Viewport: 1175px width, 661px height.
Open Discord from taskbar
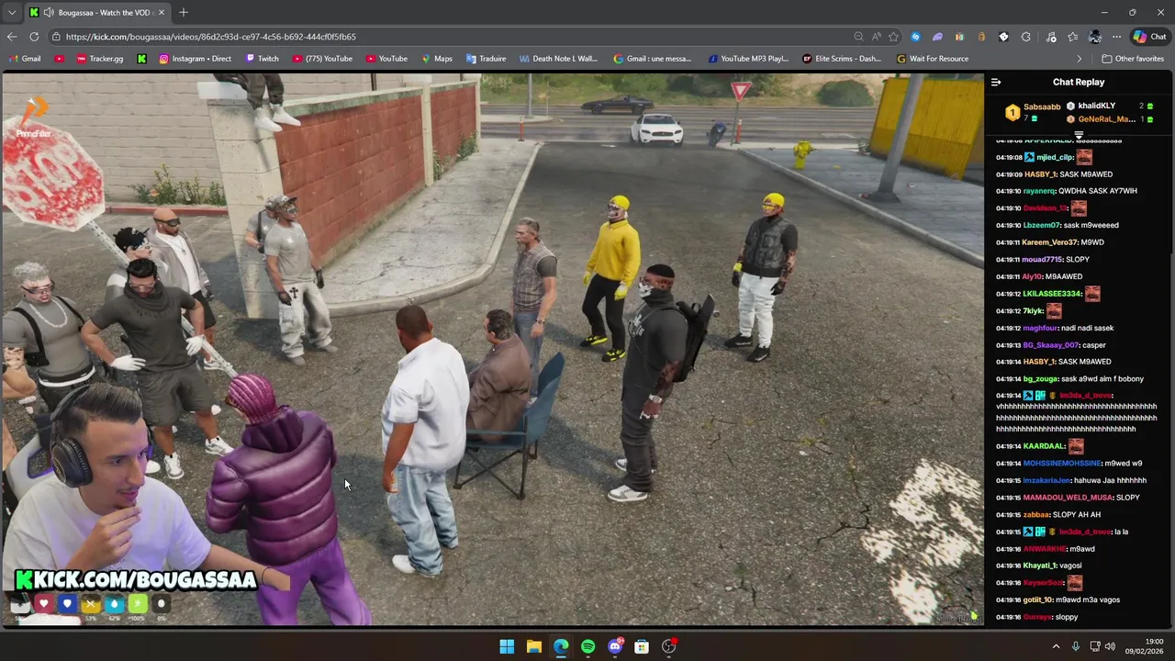pyautogui.click(x=615, y=646)
